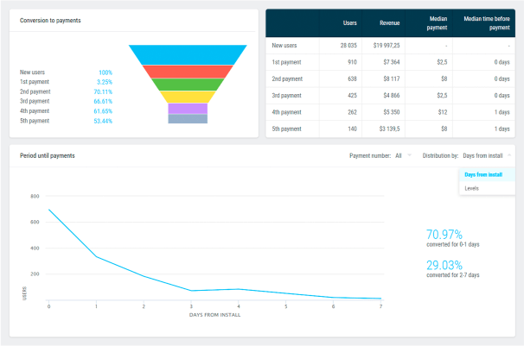Click the yellow 3rd payment funnel segment
The height and width of the screenshot is (346, 524).
click(187, 97)
